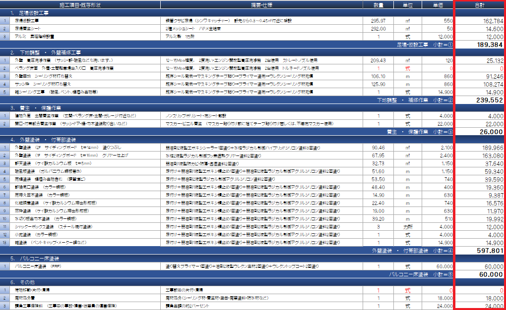Click the シャッターボックス塗装 item row
506x310 pixels.
click(x=85, y=227)
